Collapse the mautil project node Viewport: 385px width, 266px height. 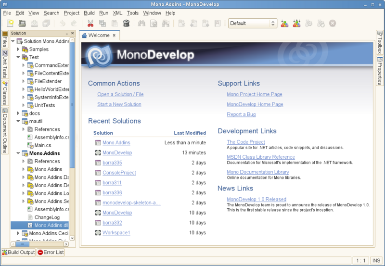point(18,121)
